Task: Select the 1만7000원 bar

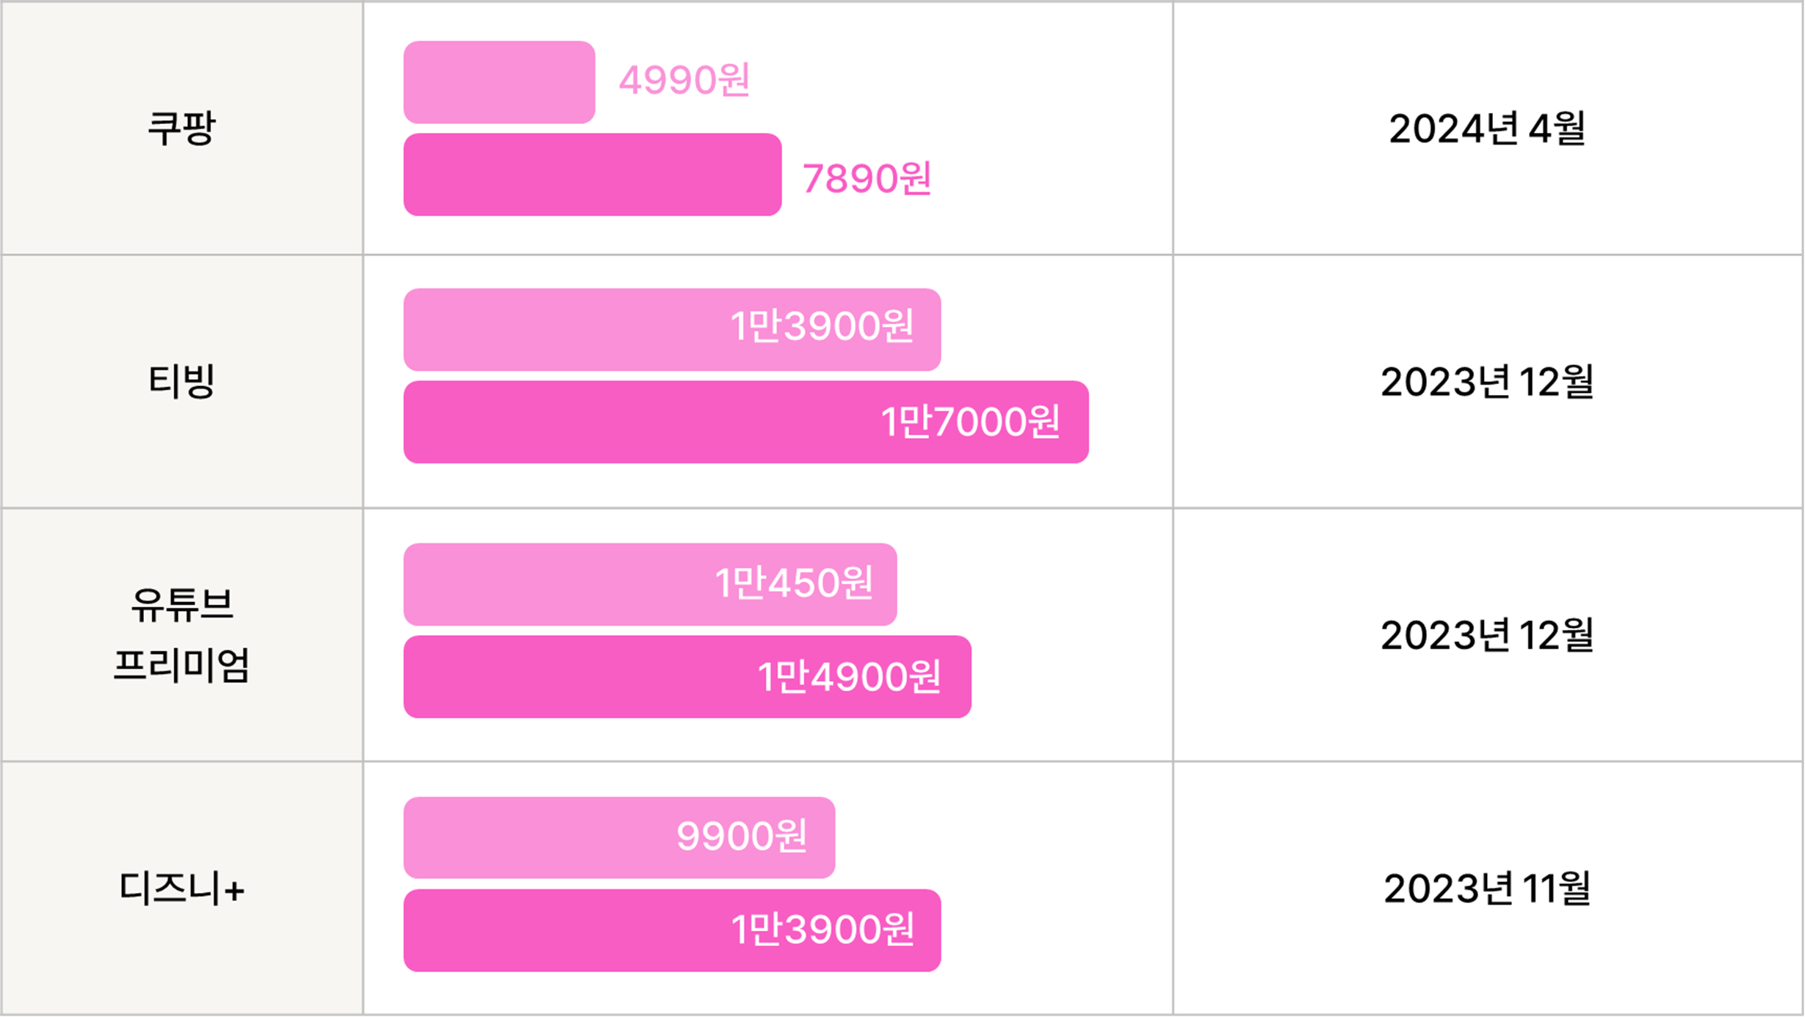Action: coord(746,422)
